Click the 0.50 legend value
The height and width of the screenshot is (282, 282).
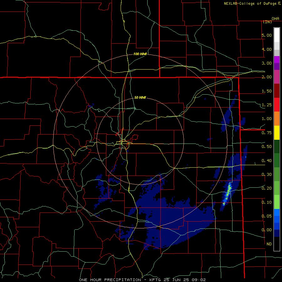[x=267, y=147]
